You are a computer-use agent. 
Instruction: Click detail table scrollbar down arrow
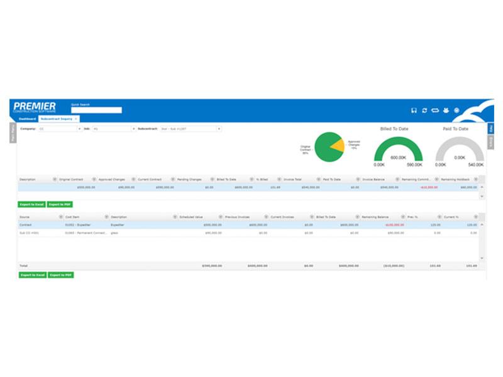point(482,258)
